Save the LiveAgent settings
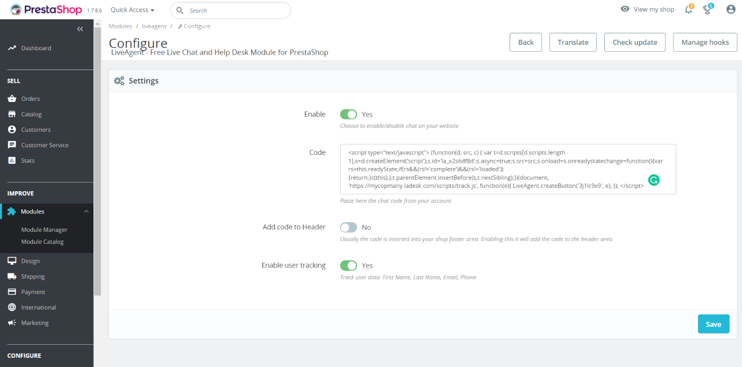The image size is (742, 367). 713,324
